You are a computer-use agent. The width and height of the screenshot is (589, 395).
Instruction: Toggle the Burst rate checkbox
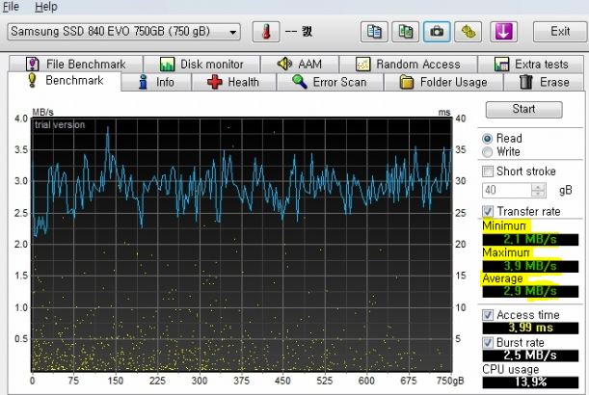coord(488,342)
